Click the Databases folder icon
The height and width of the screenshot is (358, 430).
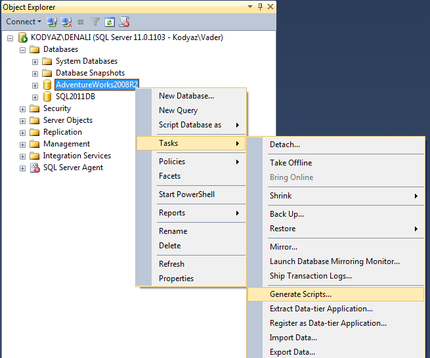coord(35,49)
